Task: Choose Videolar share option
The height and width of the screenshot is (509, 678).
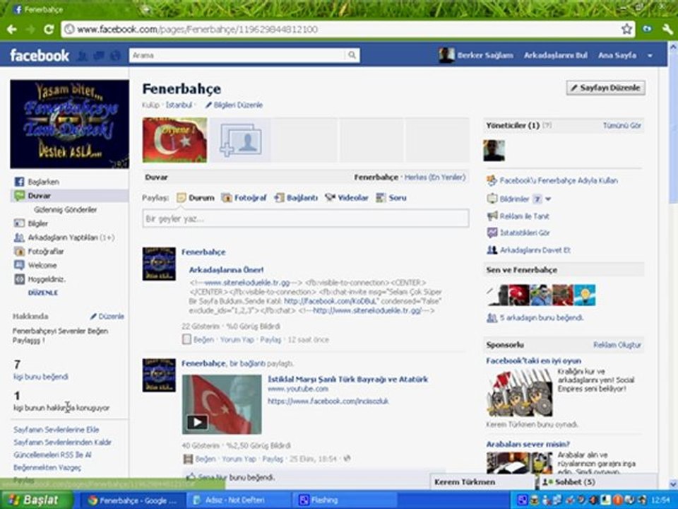Action: [347, 198]
